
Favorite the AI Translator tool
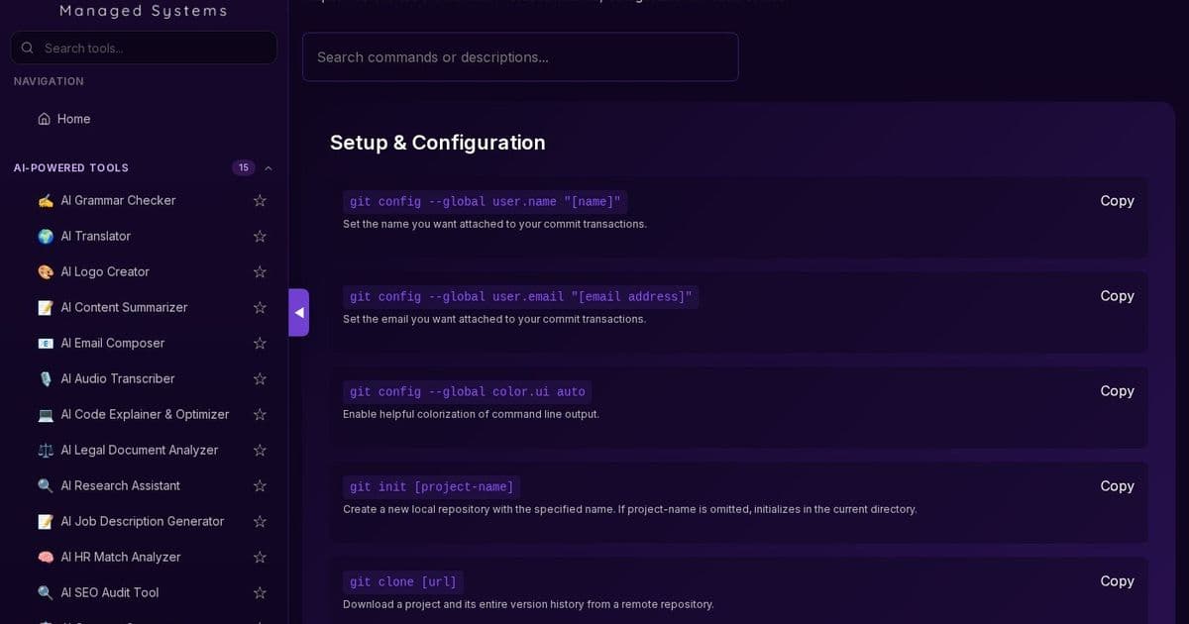point(259,236)
